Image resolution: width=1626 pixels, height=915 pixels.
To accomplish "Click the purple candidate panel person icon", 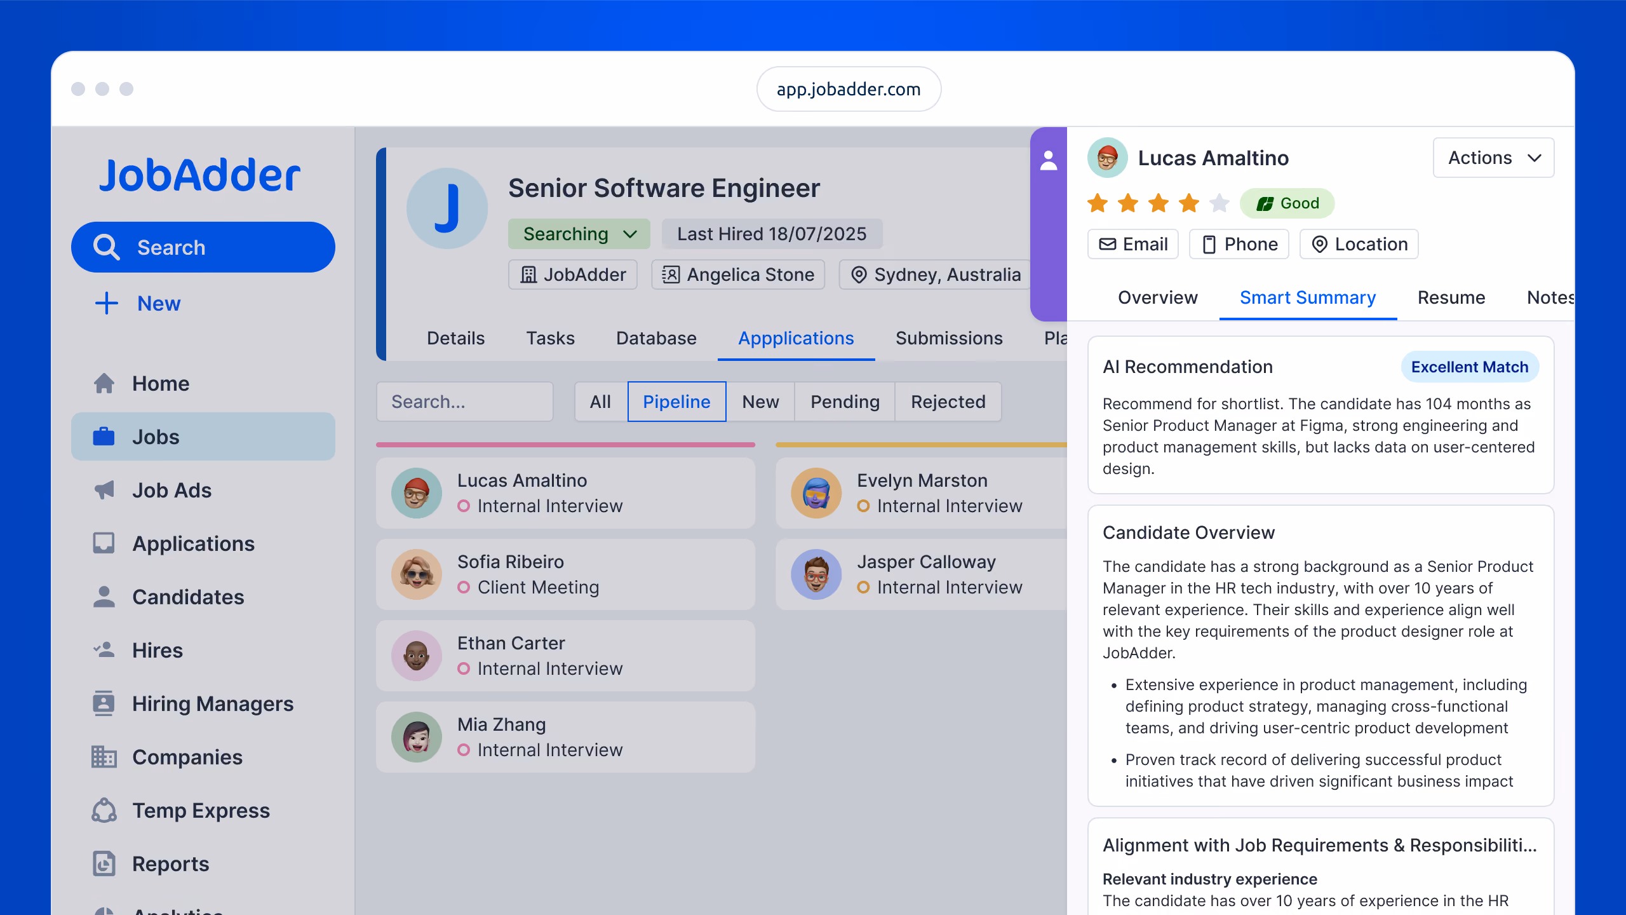I will tap(1049, 160).
